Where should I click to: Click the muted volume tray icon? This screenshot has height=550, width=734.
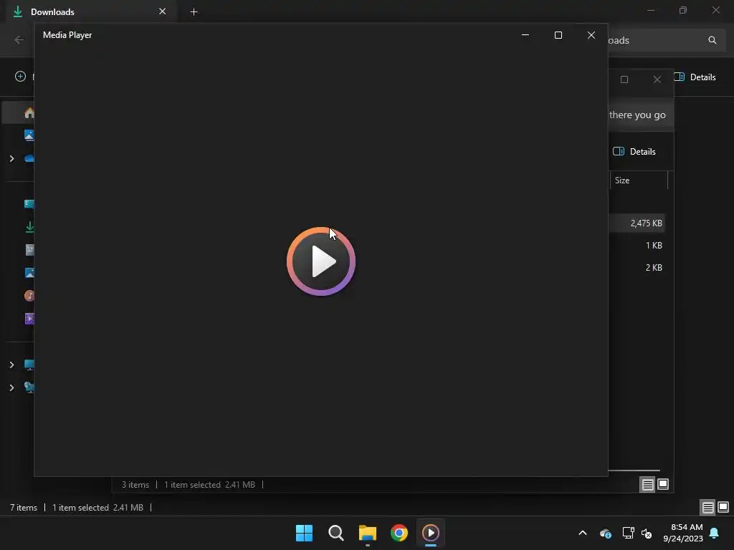click(647, 533)
